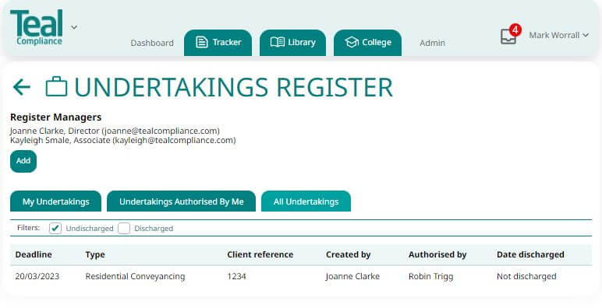Click client reference 1234
Viewport: 602px width, 308px height.
[236, 276]
